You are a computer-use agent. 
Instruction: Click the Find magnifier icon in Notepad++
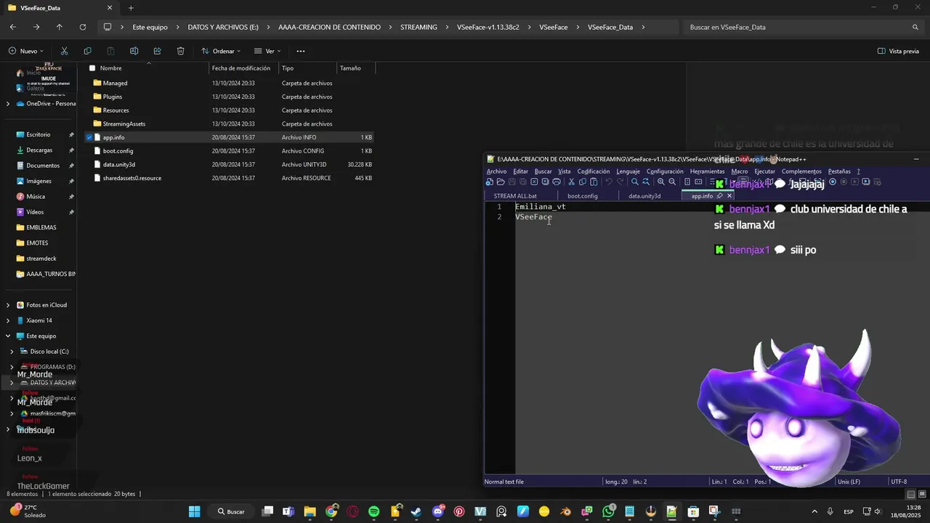pyautogui.click(x=634, y=182)
